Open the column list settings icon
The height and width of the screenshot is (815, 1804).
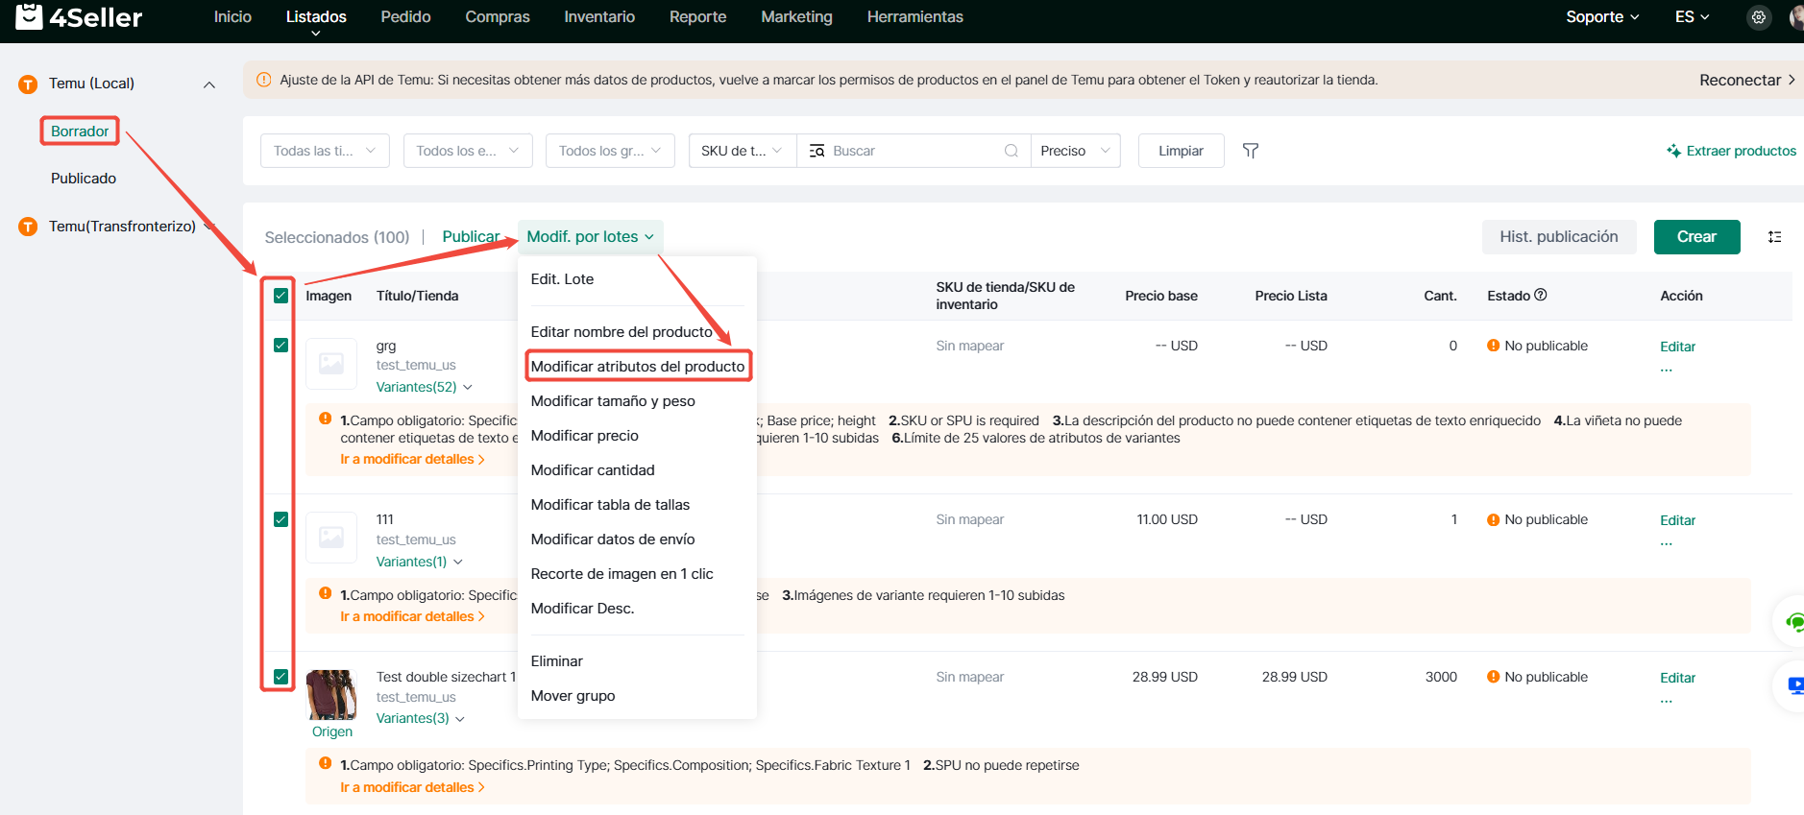(x=1774, y=237)
